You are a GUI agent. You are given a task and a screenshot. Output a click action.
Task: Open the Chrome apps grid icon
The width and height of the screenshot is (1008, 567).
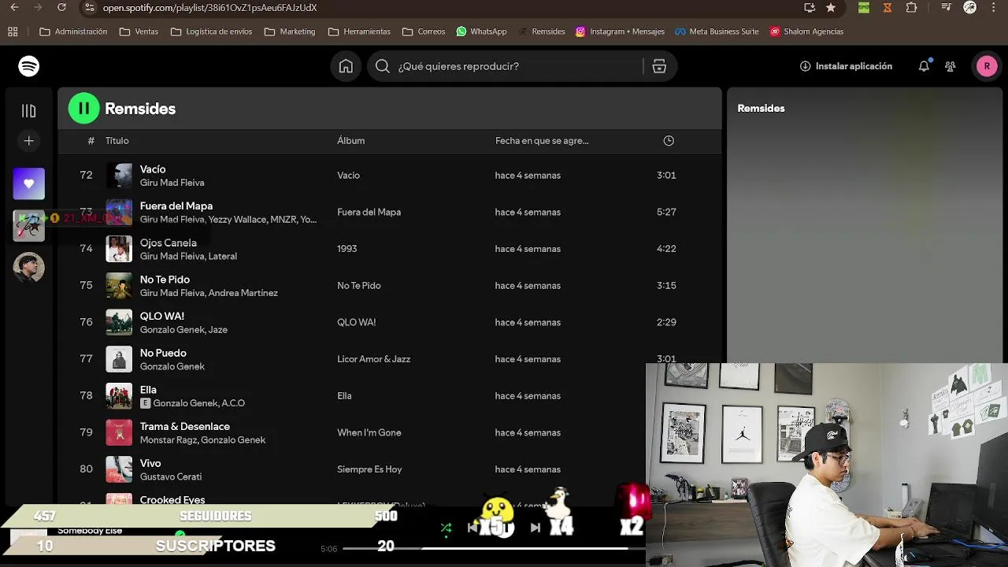pos(13,31)
